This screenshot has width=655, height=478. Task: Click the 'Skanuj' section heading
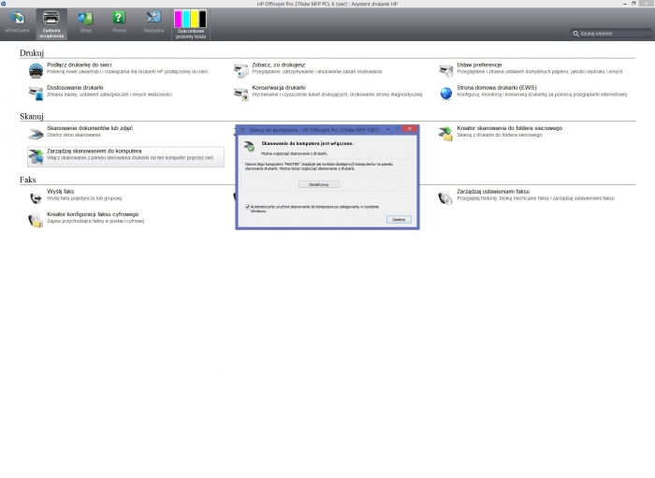(x=31, y=117)
